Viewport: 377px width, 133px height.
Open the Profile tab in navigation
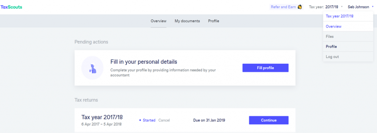(x=214, y=21)
